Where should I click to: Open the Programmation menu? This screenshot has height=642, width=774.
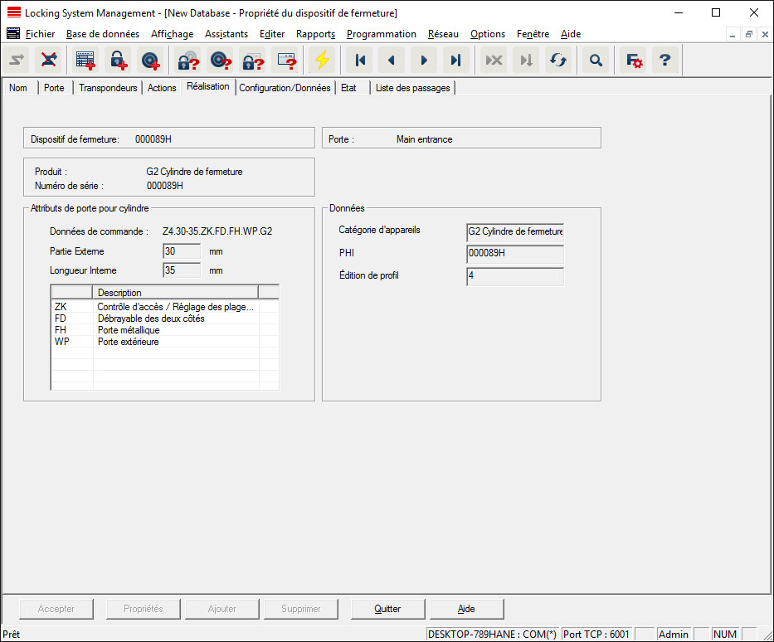click(x=381, y=34)
